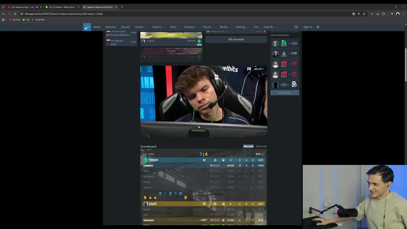Viewport: 407px width, 229px height.
Task: Click the AK-47 weapon icon on ultimate's row
Action: pyautogui.click(x=204, y=220)
